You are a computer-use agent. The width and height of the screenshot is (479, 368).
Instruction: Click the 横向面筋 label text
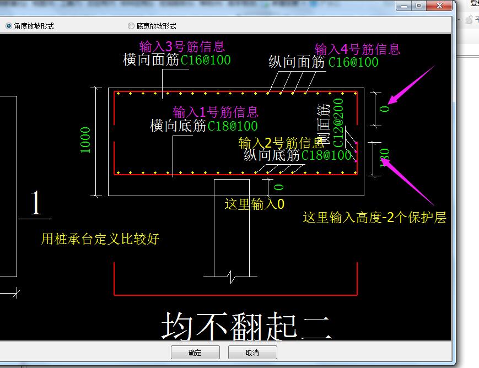pyautogui.click(x=150, y=59)
